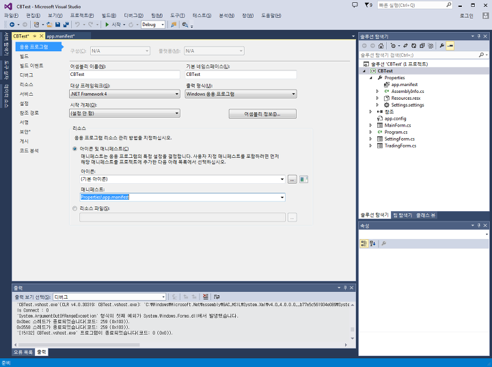
Task: Click the refresh icon in Solution Explorer
Action: 414,46
